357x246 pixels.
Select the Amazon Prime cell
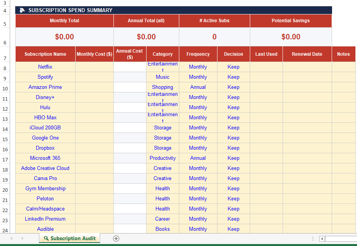coord(45,87)
